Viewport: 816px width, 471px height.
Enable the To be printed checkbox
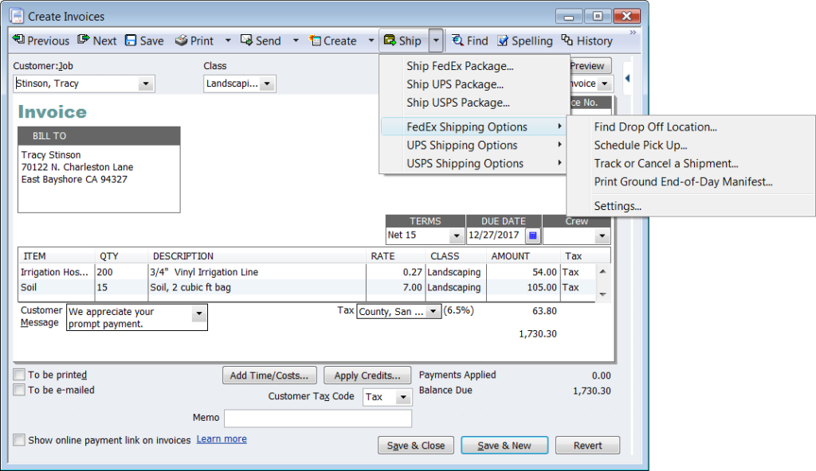[19, 375]
